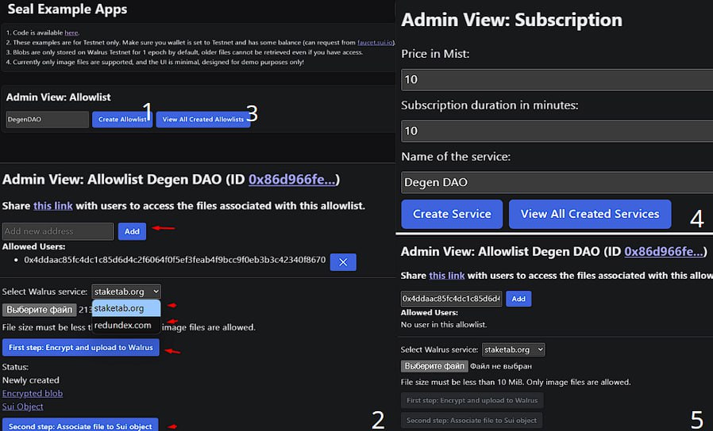This screenshot has width=713, height=431.
Task: Click Add button next to empty address field
Action: click(132, 231)
